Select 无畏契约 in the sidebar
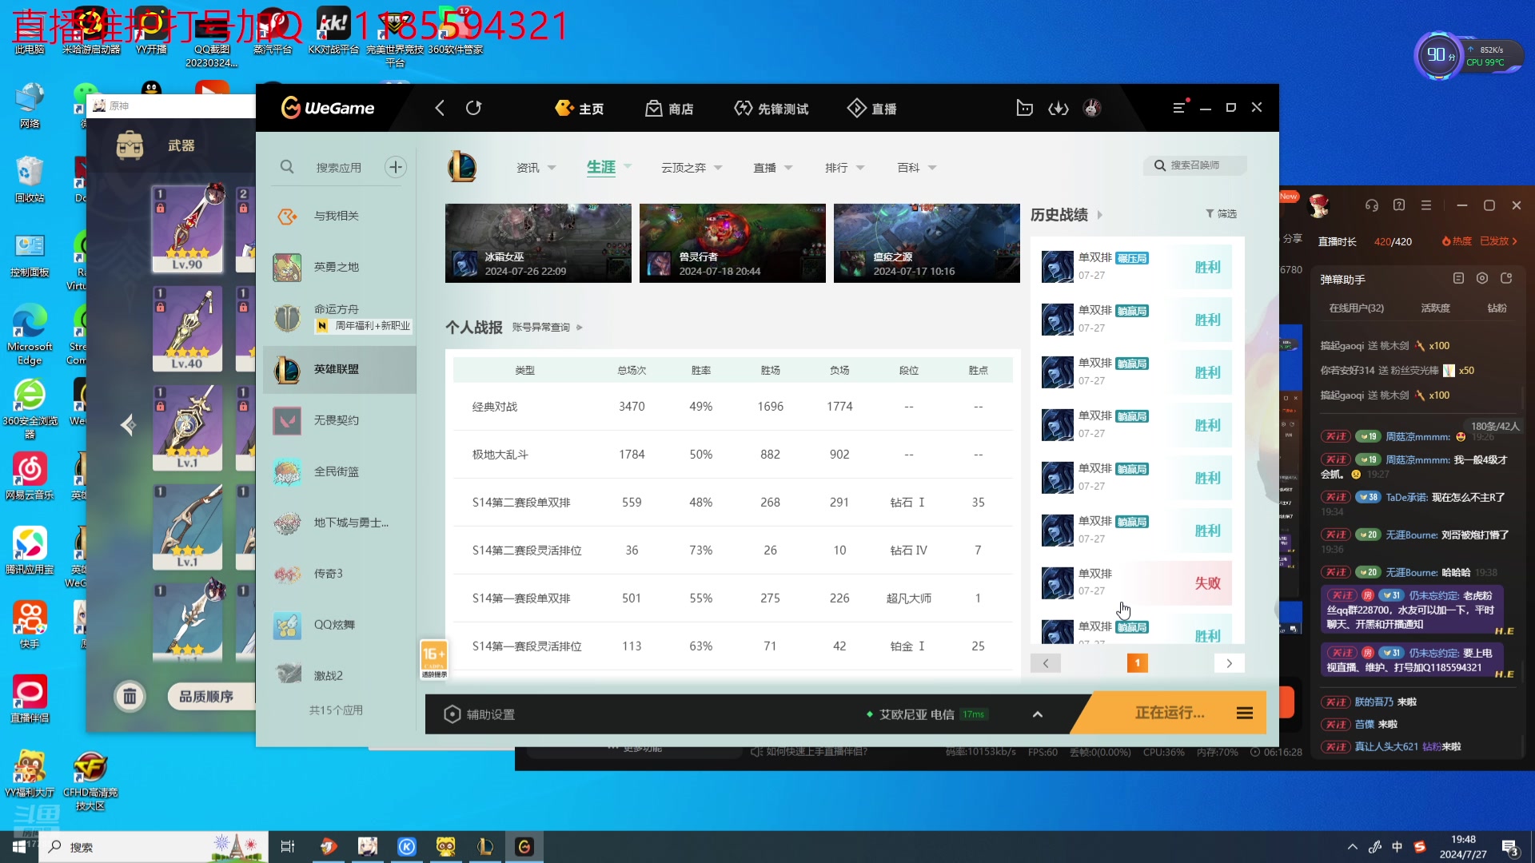 coord(340,420)
